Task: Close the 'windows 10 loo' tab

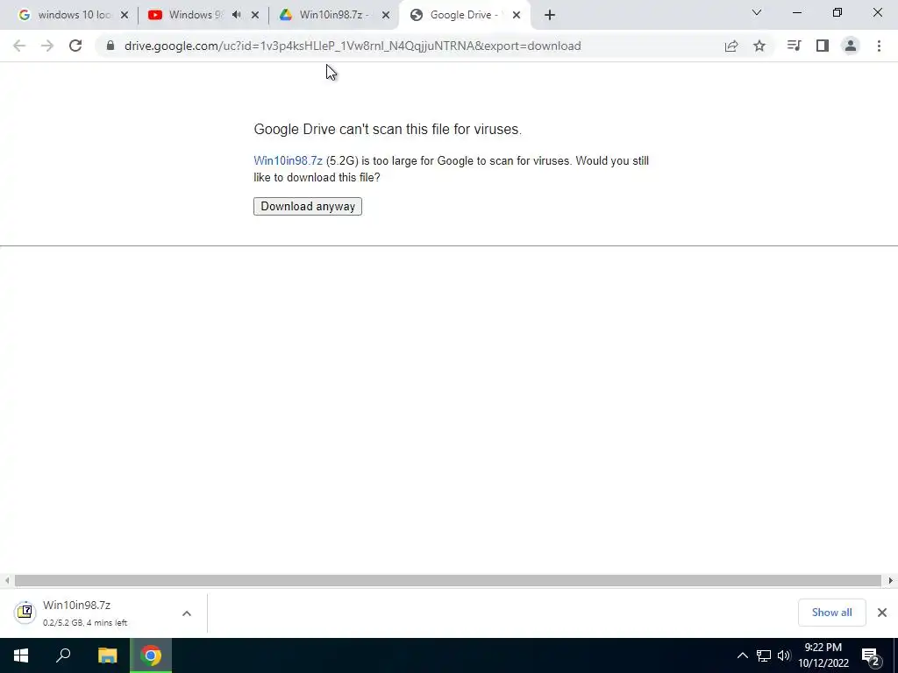Action: (125, 15)
